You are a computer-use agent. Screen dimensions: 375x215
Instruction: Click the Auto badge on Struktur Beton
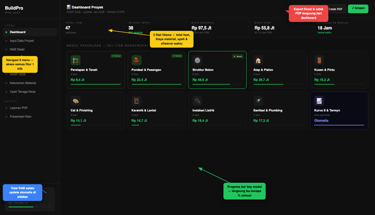[238, 56]
